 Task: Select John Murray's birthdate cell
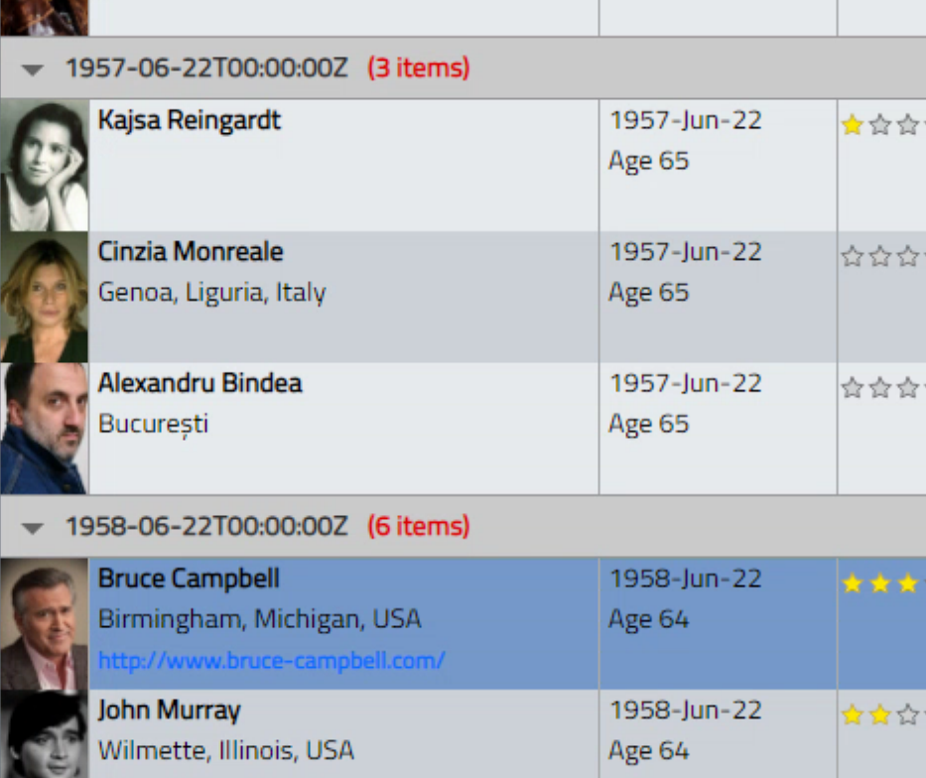click(718, 733)
